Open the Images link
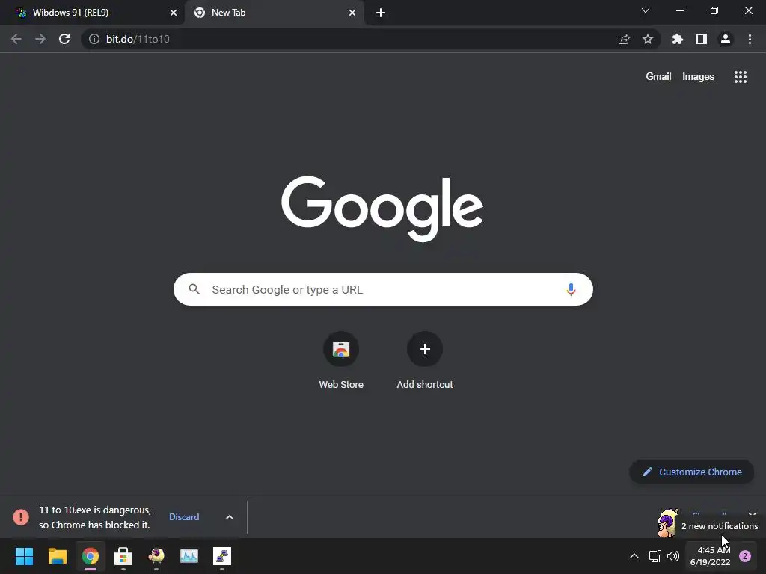 (x=698, y=77)
